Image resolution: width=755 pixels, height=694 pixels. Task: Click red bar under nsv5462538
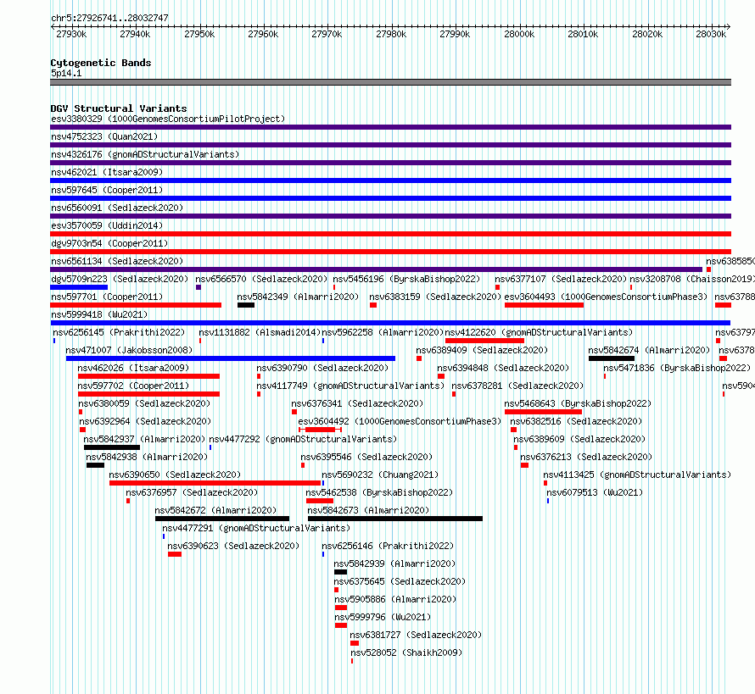click(x=320, y=501)
